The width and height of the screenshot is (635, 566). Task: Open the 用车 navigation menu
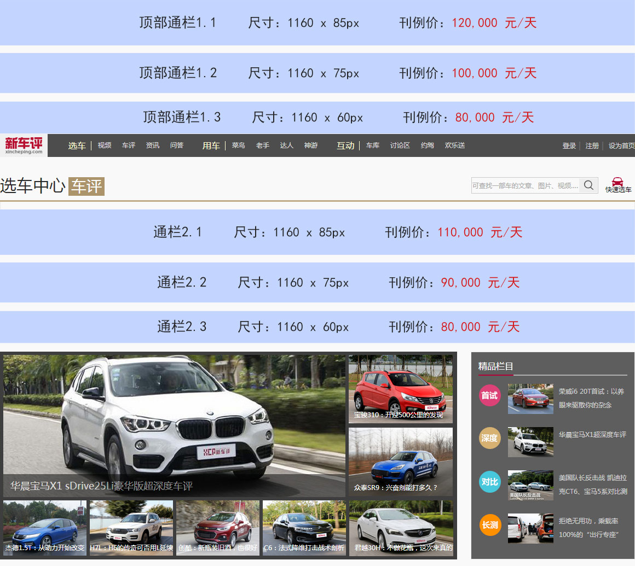211,145
